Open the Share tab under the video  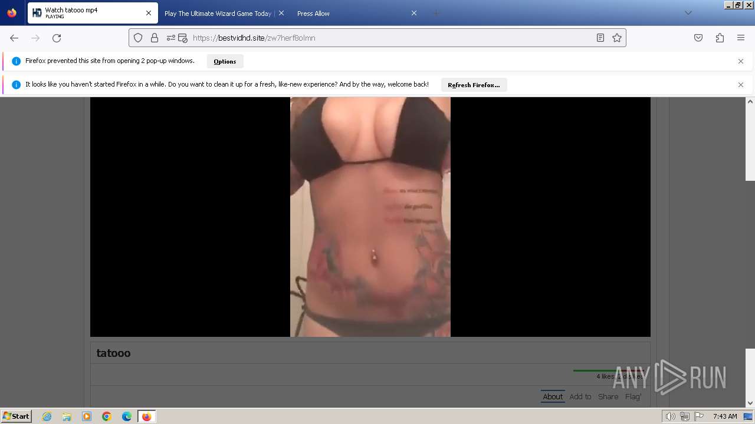click(608, 397)
